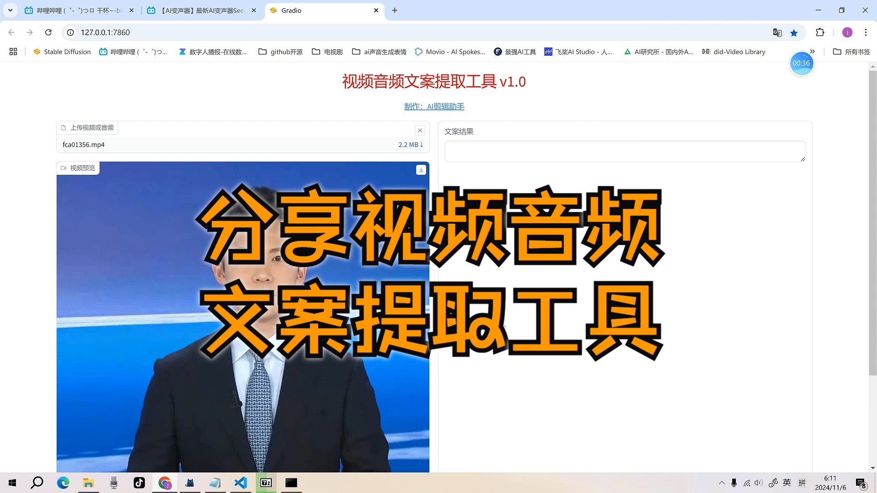Screen dimensions: 877x493
Task: Click the browser bookmark star icon
Action: coord(794,32)
